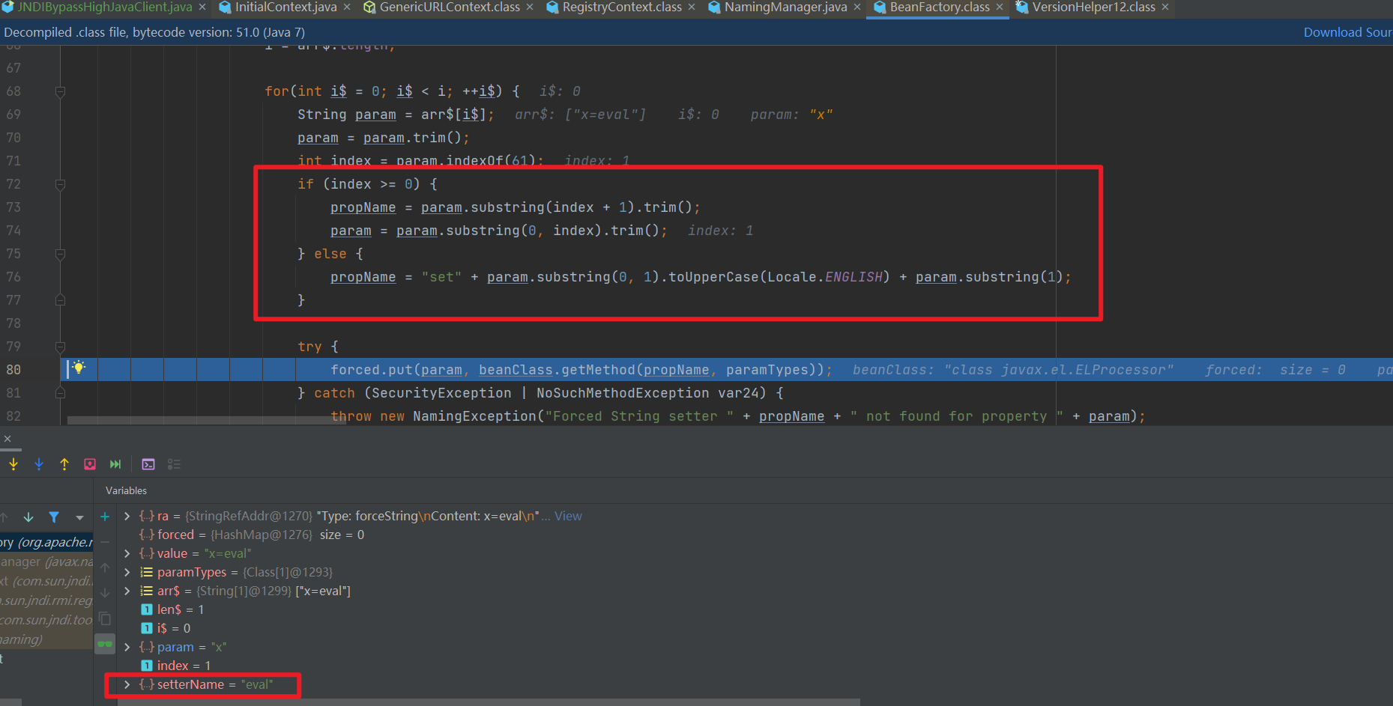Open the Evaluate Expression tool

(x=148, y=464)
